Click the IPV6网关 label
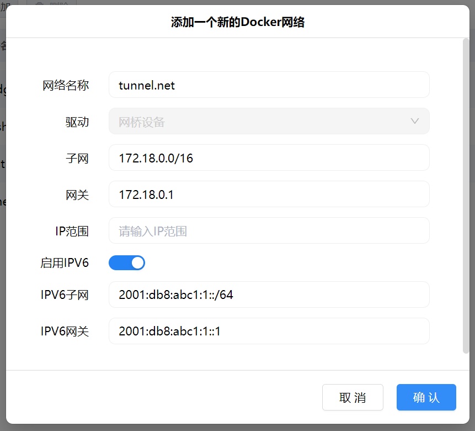The image size is (475, 431). click(65, 332)
